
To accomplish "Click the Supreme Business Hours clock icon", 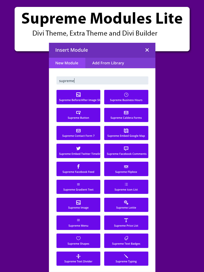I will [x=126, y=95].
